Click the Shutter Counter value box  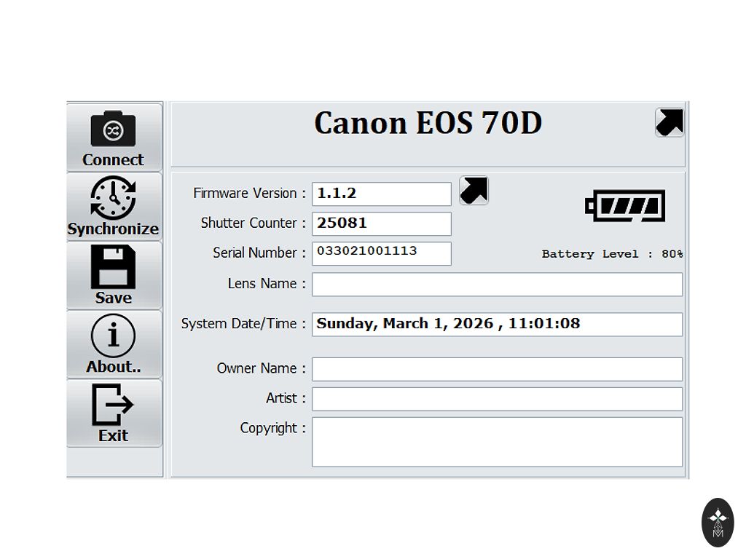click(x=382, y=223)
